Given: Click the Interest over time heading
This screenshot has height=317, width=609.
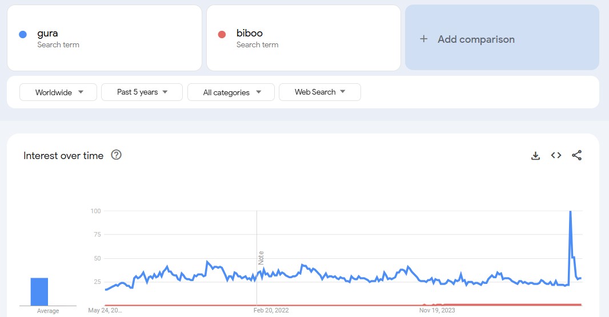Looking at the screenshot, I should [x=63, y=156].
